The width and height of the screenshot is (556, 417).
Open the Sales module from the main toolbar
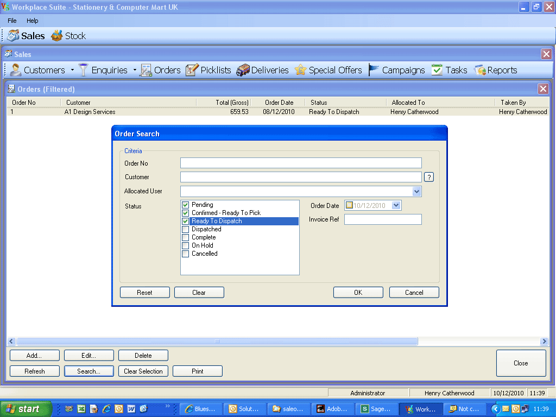click(x=26, y=36)
